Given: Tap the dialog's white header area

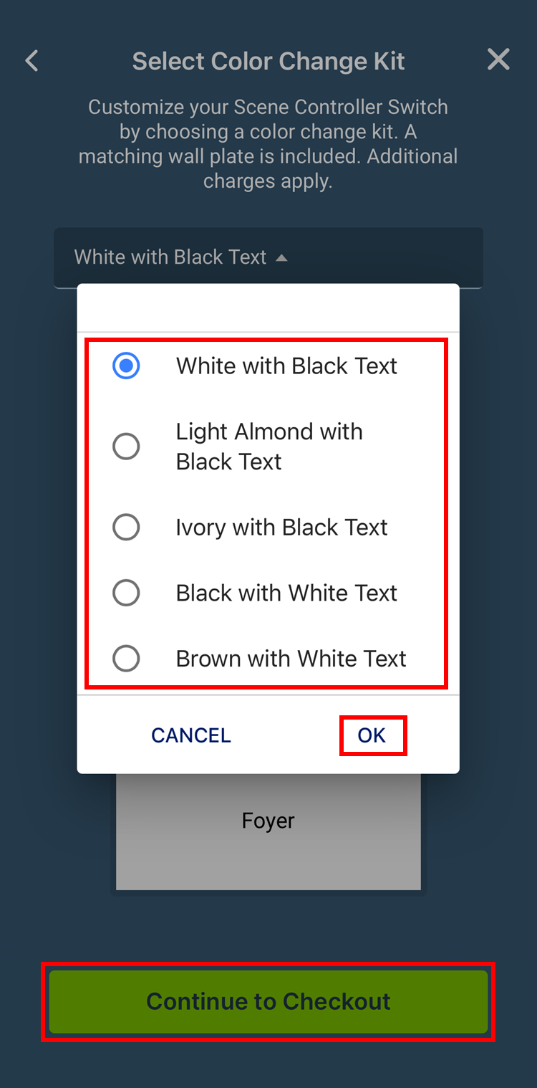Looking at the screenshot, I should coord(268,307).
